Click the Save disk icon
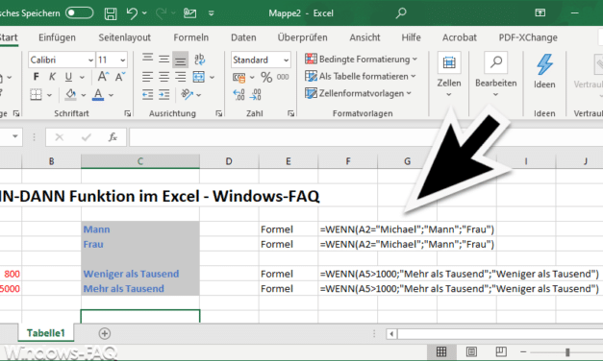Screen dimensions: 603x361 tap(111, 13)
